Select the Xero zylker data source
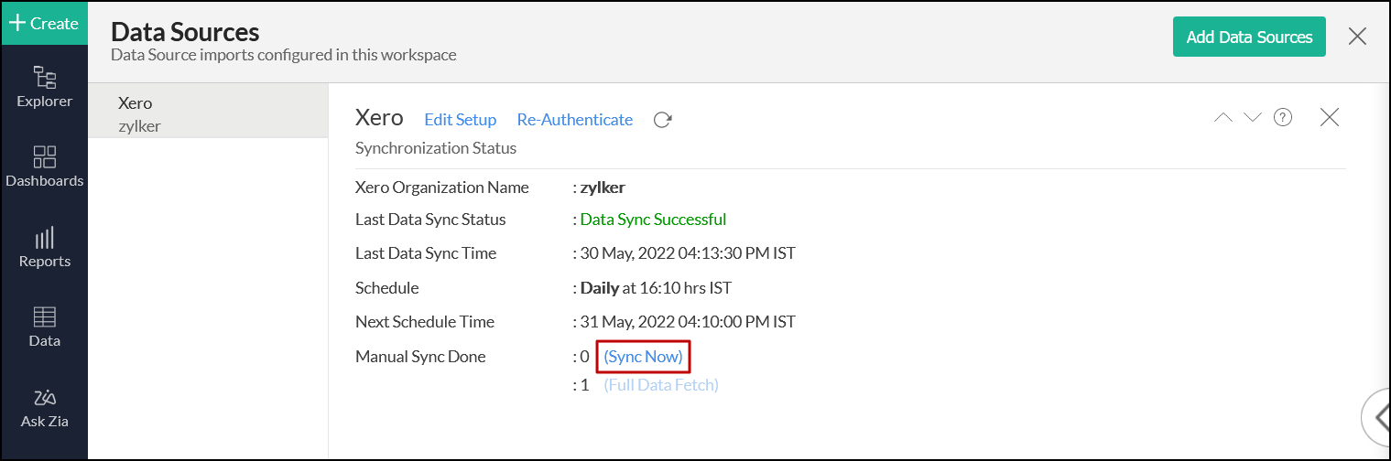The width and height of the screenshot is (1391, 461). pos(208,113)
